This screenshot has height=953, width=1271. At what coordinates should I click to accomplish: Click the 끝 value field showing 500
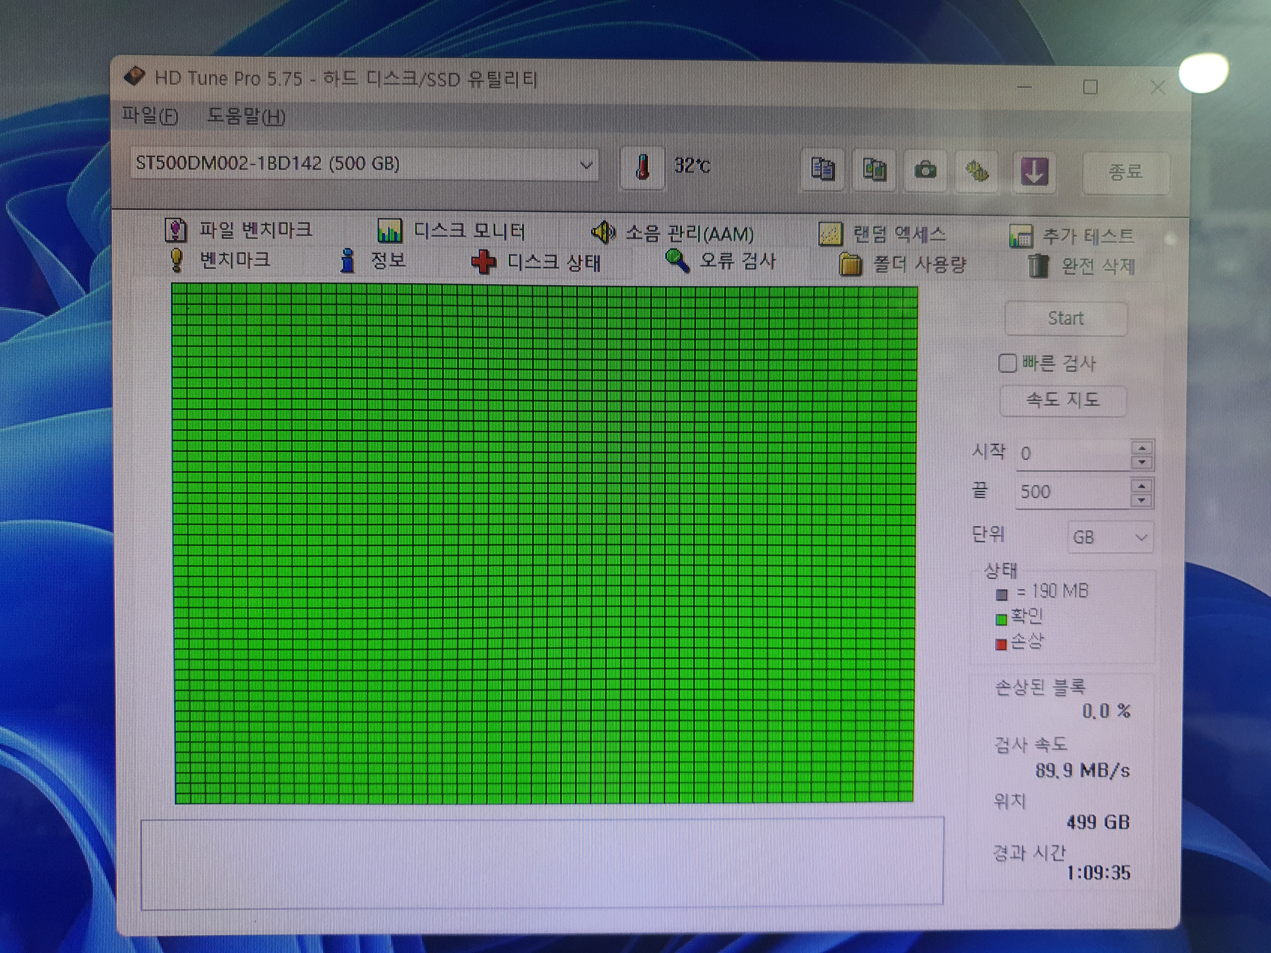click(1073, 492)
